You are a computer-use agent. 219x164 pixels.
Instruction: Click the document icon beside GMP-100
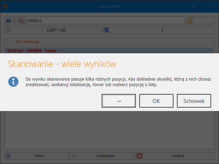click(x=9, y=30)
